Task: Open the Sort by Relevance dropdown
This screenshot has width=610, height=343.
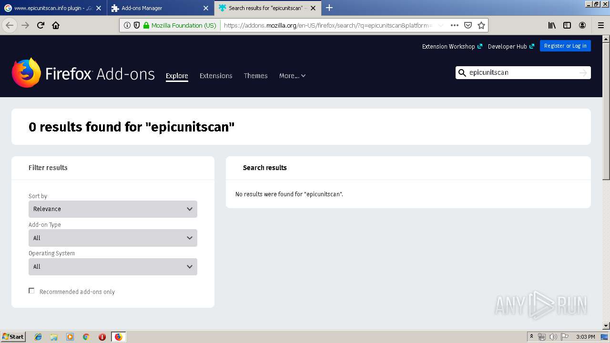Action: click(x=113, y=209)
